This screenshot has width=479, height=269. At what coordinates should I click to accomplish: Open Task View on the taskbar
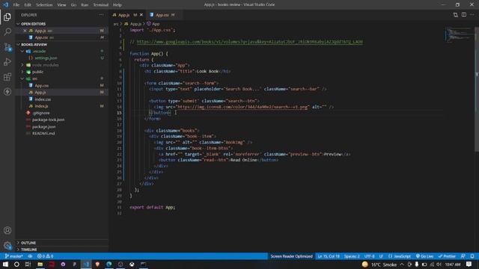[28, 264]
